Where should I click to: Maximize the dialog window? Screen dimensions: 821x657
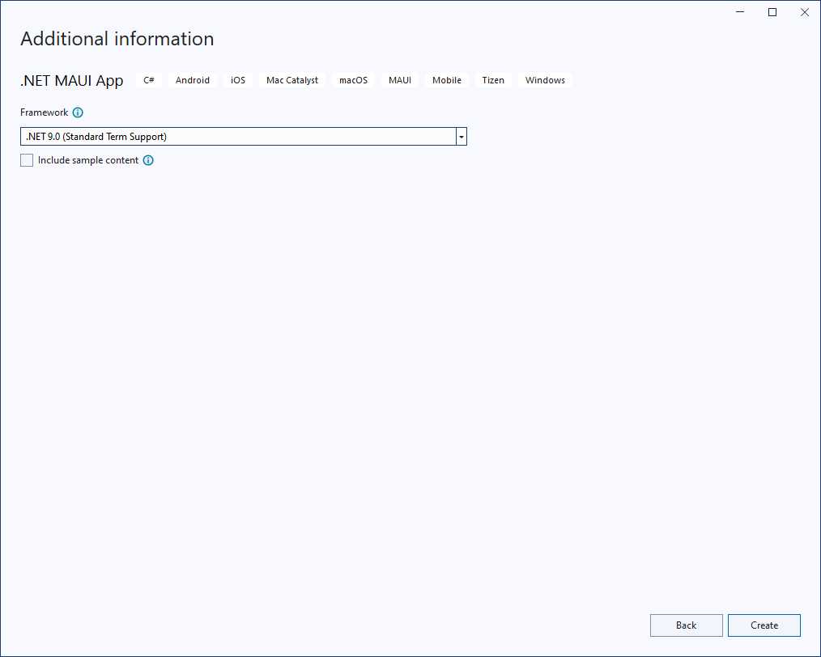pos(772,12)
